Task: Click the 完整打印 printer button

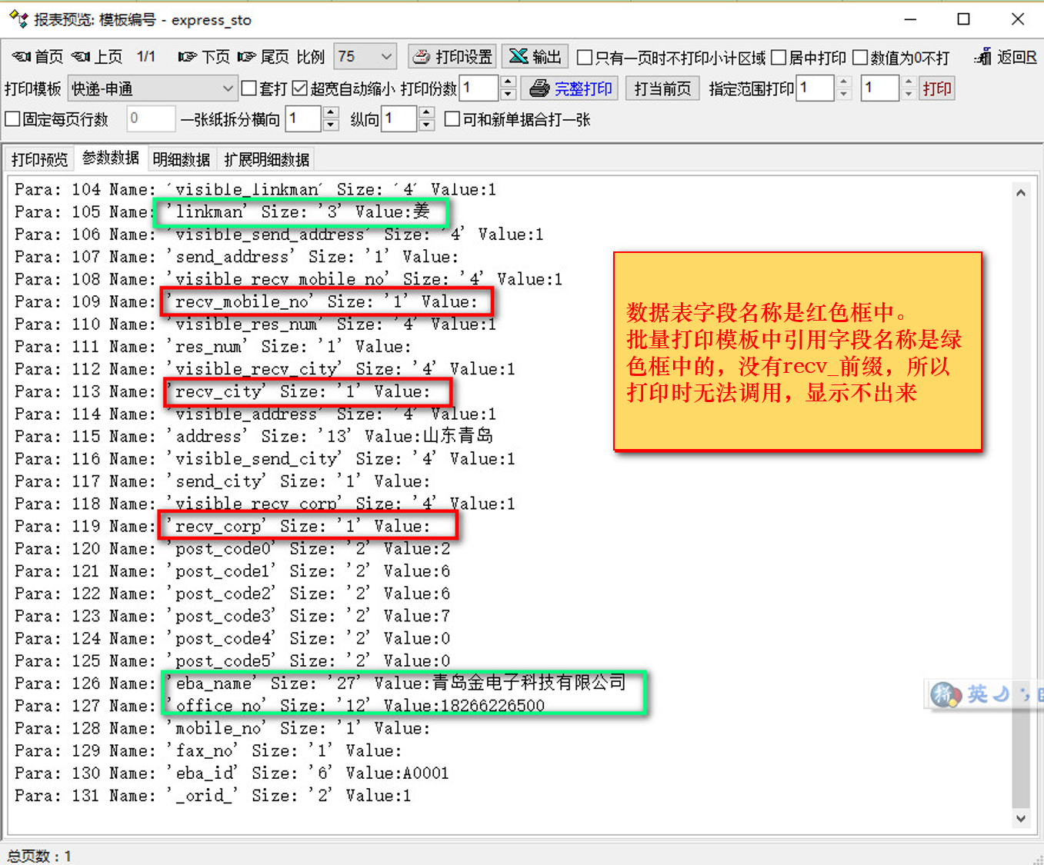Action: click(x=571, y=88)
